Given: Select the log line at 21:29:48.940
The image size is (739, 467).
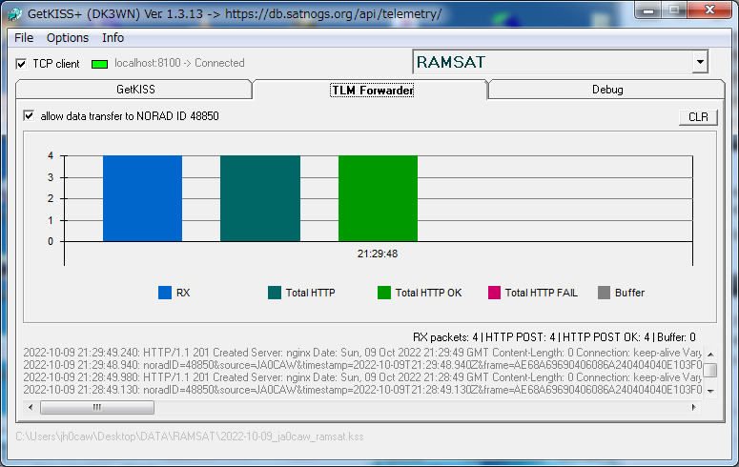Looking at the screenshot, I should click(x=362, y=365).
